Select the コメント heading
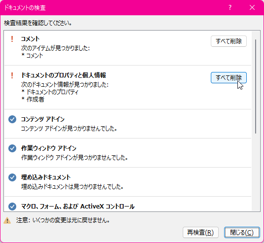Image resolution: width=264 pixels, height=243 pixels. coord(31,39)
